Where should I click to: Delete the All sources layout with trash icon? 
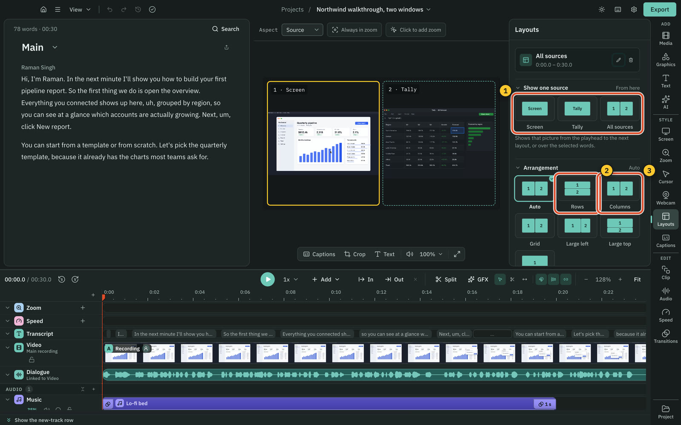point(631,60)
